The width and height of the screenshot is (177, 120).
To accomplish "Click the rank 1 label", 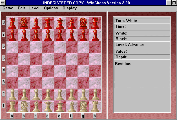I will coord(4,106).
